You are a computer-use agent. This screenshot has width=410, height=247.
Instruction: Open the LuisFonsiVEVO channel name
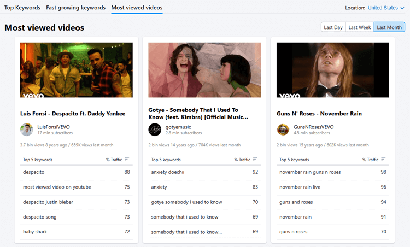54,127
